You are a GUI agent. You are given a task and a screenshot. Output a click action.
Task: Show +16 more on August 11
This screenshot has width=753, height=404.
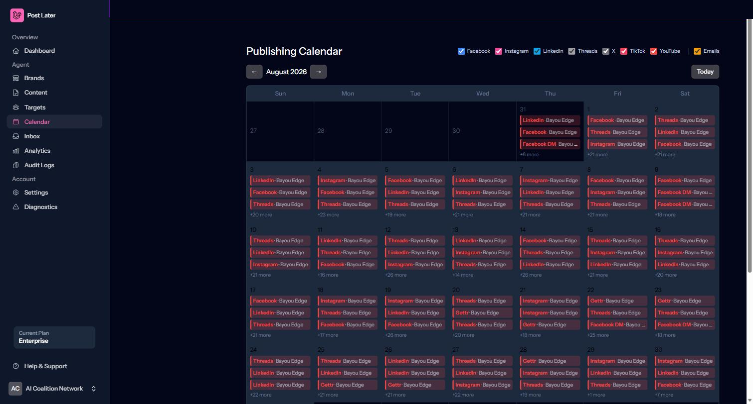(328, 275)
